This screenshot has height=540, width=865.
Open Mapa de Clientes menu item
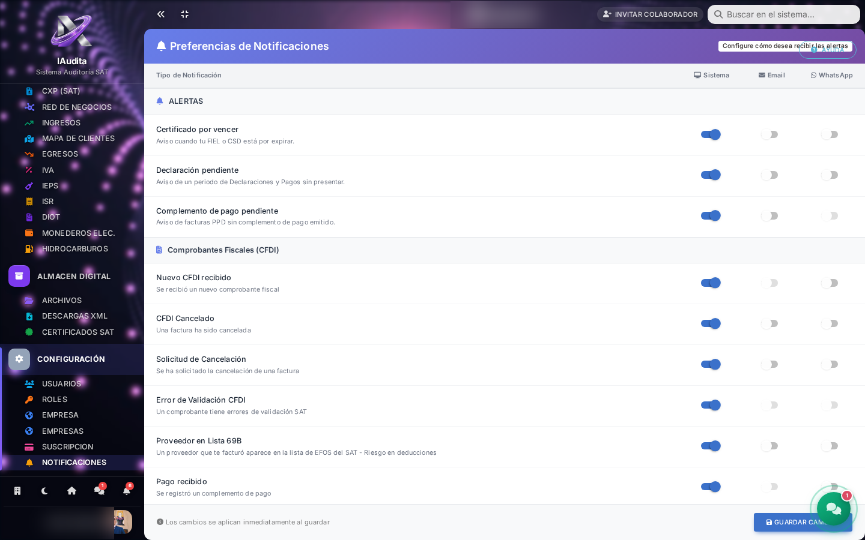(x=72, y=139)
